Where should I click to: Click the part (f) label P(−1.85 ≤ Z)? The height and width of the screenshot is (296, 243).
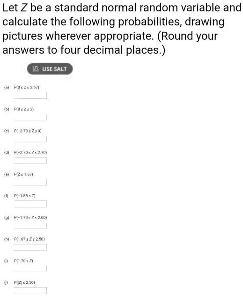[25, 196]
